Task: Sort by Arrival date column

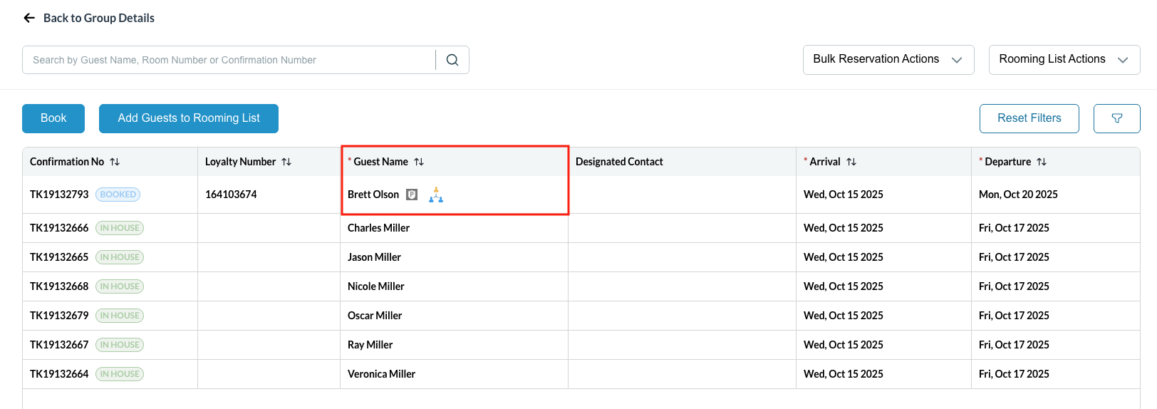Action: pyautogui.click(x=851, y=162)
